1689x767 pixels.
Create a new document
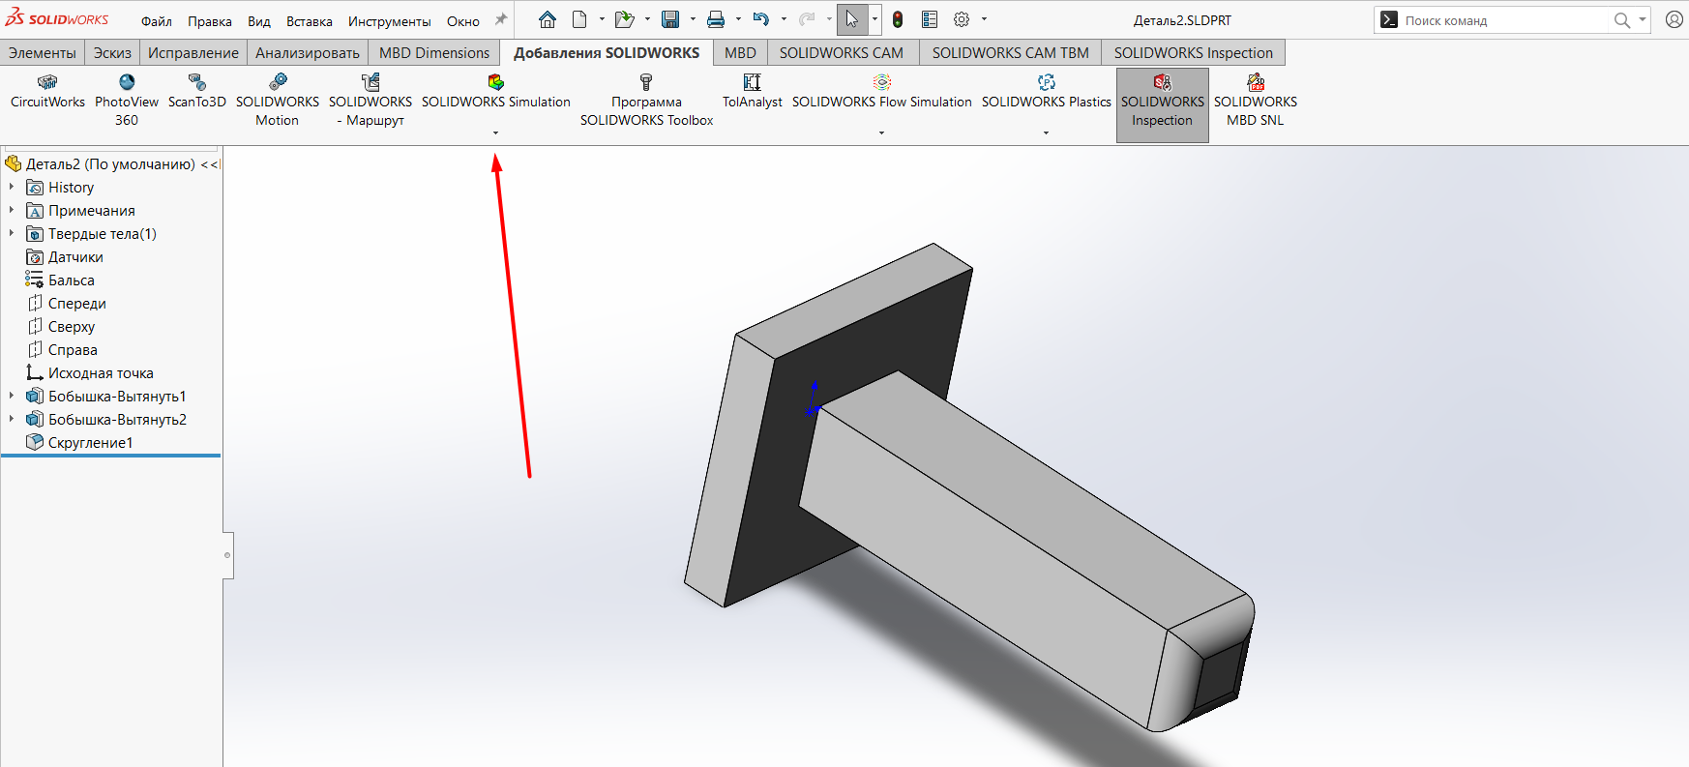pyautogui.click(x=579, y=19)
